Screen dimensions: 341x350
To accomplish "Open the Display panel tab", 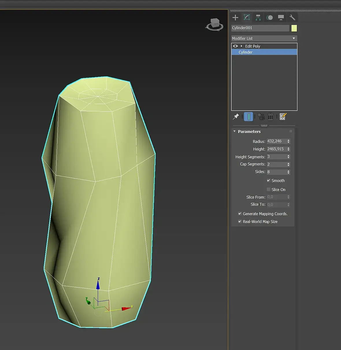I will click(281, 18).
